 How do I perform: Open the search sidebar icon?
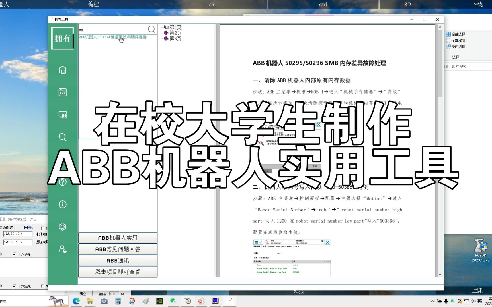point(62,137)
